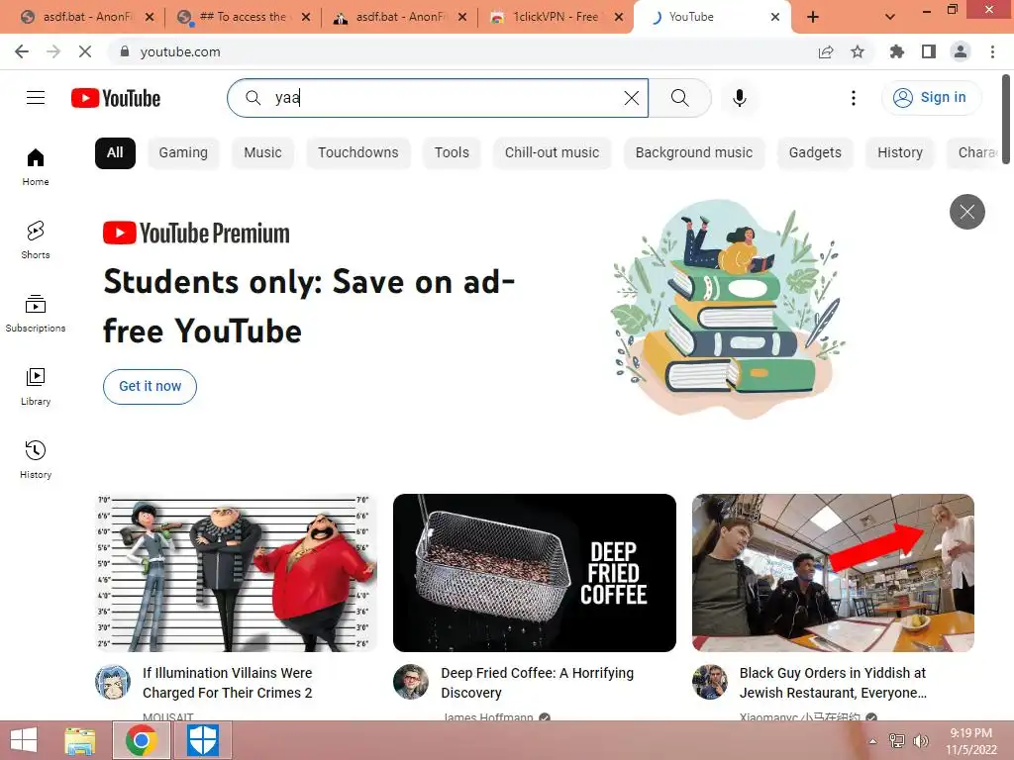Select the Tools filter chip
The height and width of the screenshot is (760, 1014).
click(x=452, y=153)
